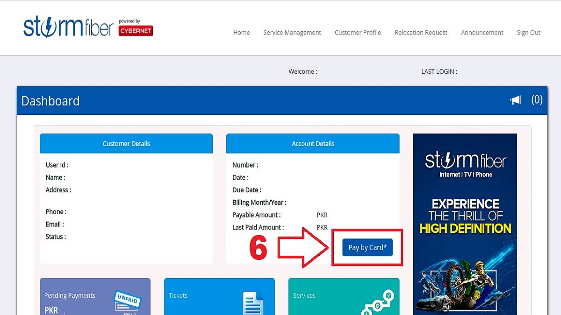Open the Relocation Request page
This screenshot has width=561, height=315.
point(421,33)
